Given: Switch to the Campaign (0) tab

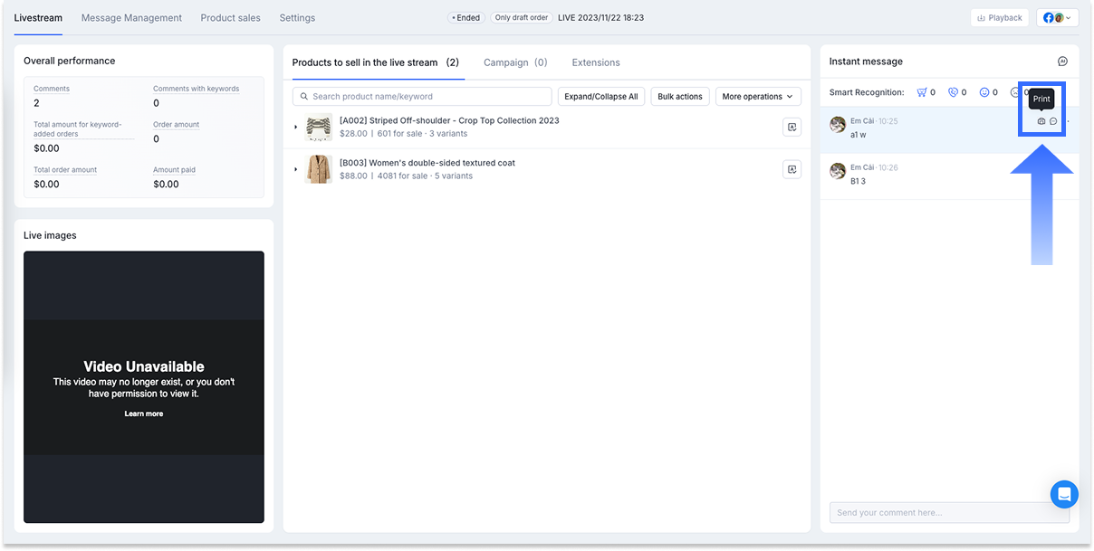Looking at the screenshot, I should click(515, 62).
